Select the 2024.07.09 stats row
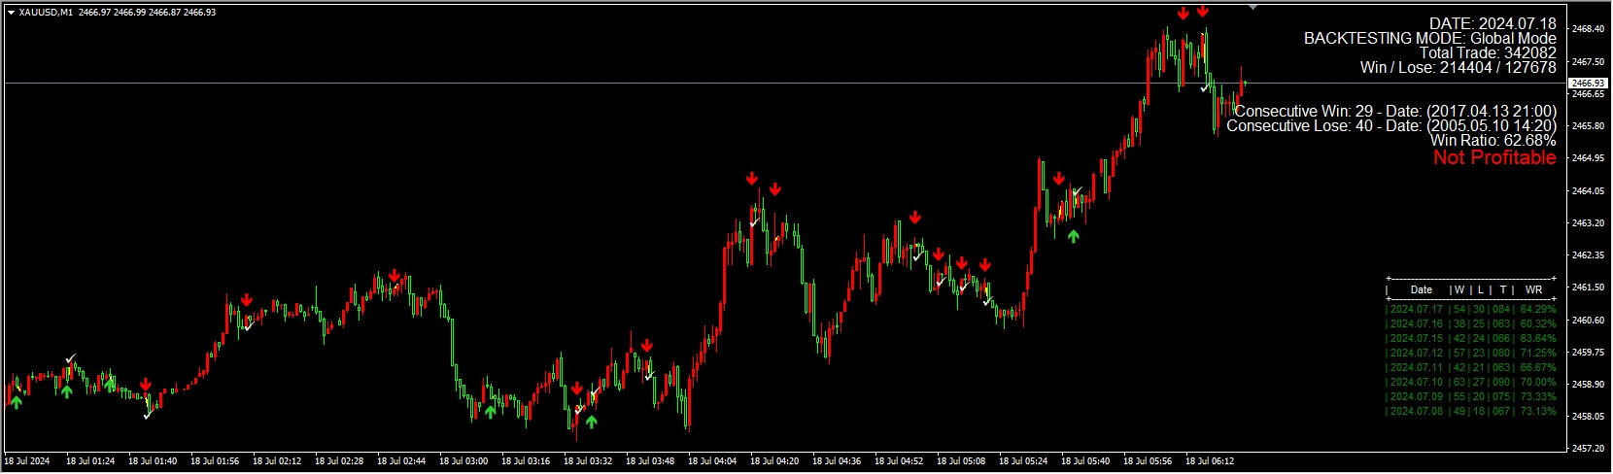The image size is (1613, 474). pos(1470,396)
